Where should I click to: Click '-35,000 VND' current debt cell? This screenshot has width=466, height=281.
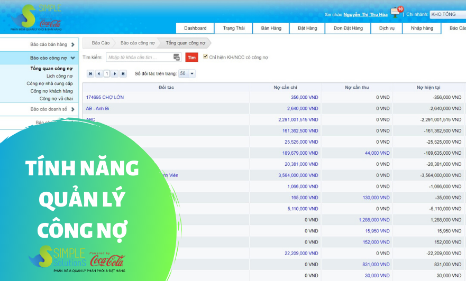[x=449, y=198]
